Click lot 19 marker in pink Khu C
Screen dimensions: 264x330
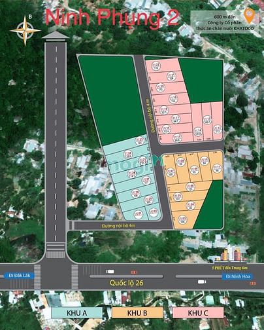(x=173, y=99)
